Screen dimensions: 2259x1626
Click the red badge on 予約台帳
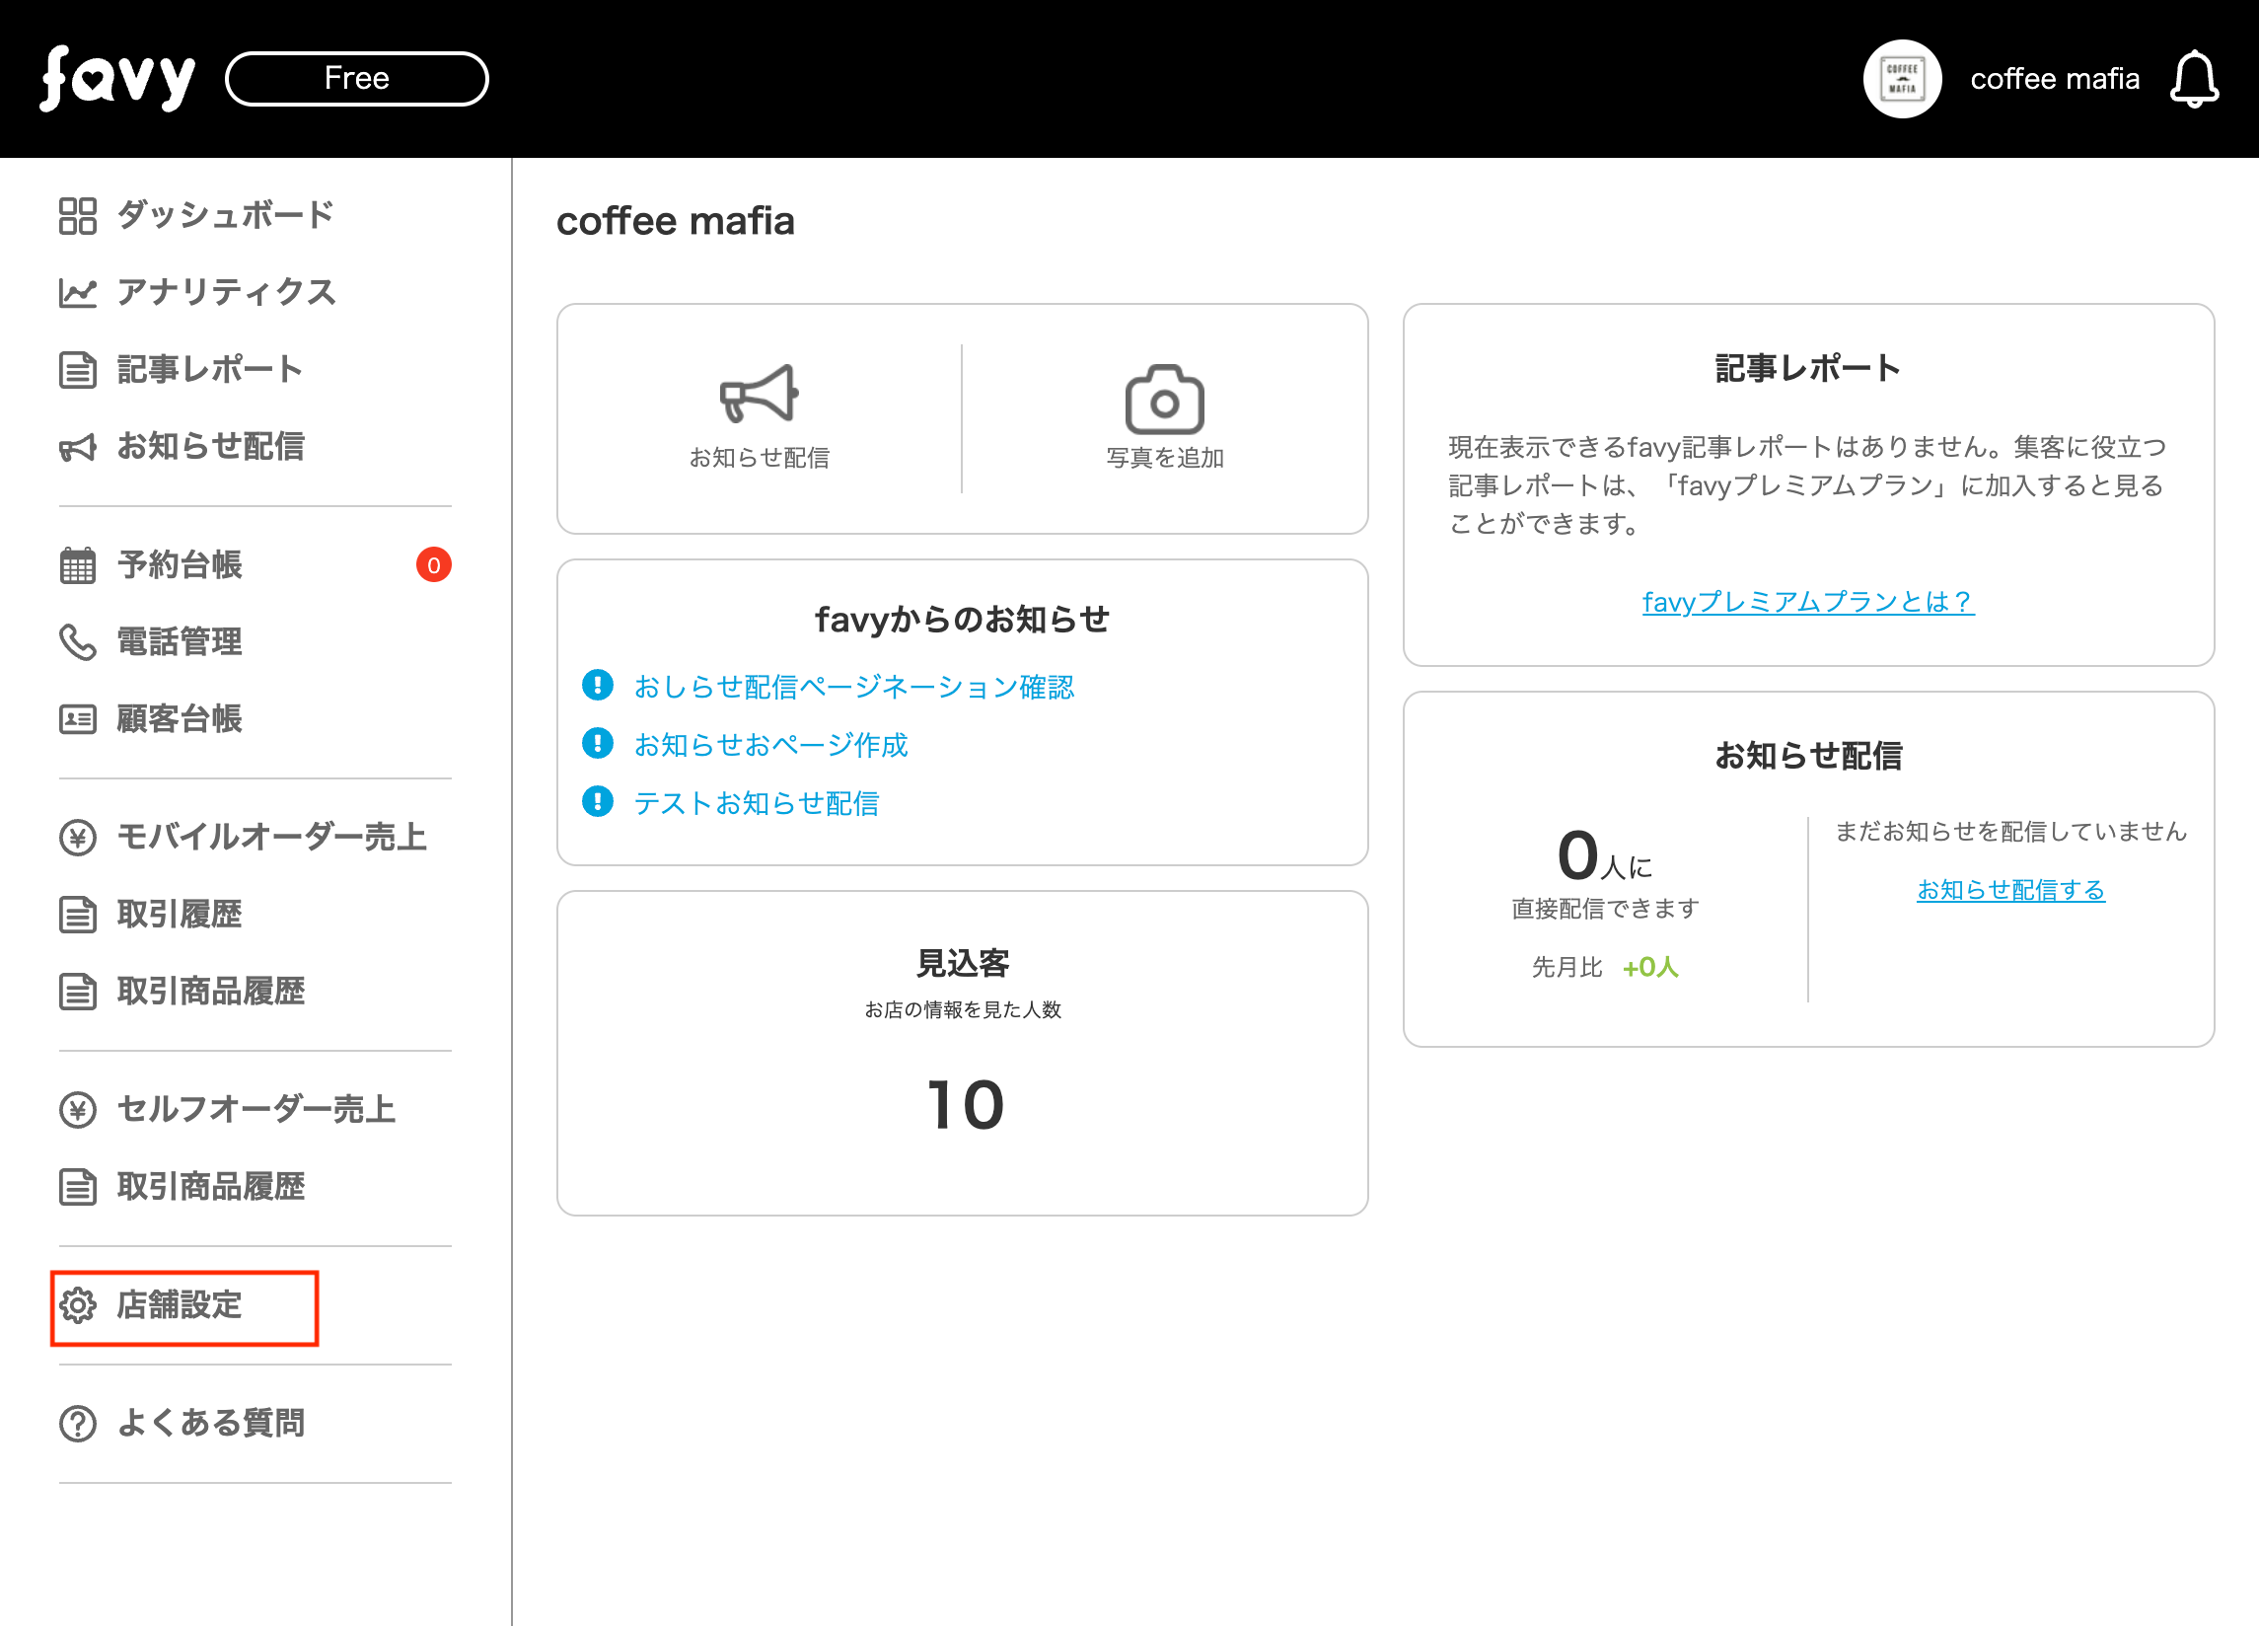[x=433, y=566]
